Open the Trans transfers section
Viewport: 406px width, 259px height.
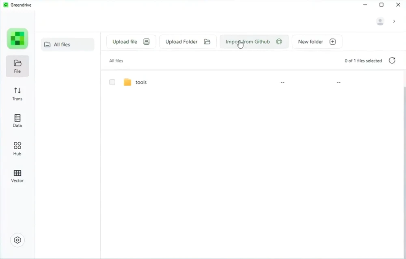[17, 94]
